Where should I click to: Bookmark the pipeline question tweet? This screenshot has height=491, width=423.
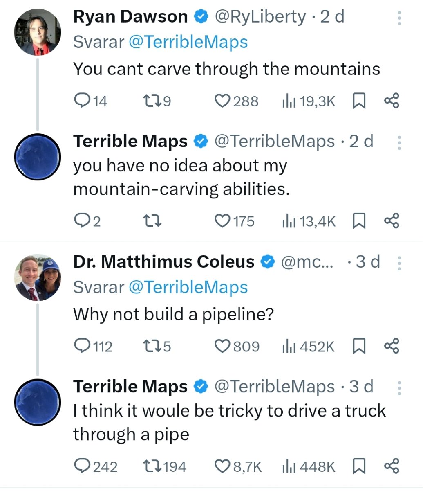click(358, 346)
